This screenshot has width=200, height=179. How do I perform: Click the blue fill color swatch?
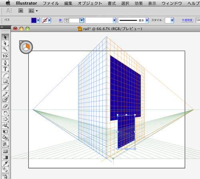(x=34, y=20)
